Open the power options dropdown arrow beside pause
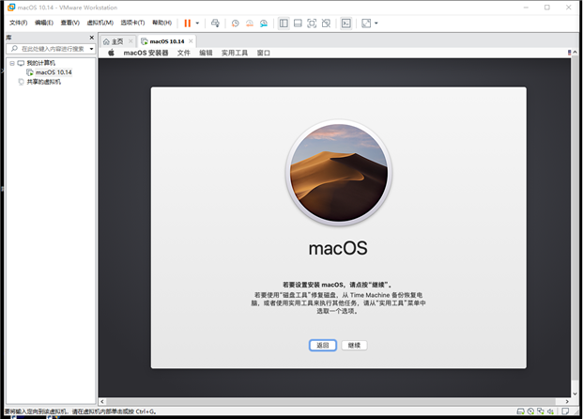The height and width of the screenshot is (419, 583). [197, 23]
